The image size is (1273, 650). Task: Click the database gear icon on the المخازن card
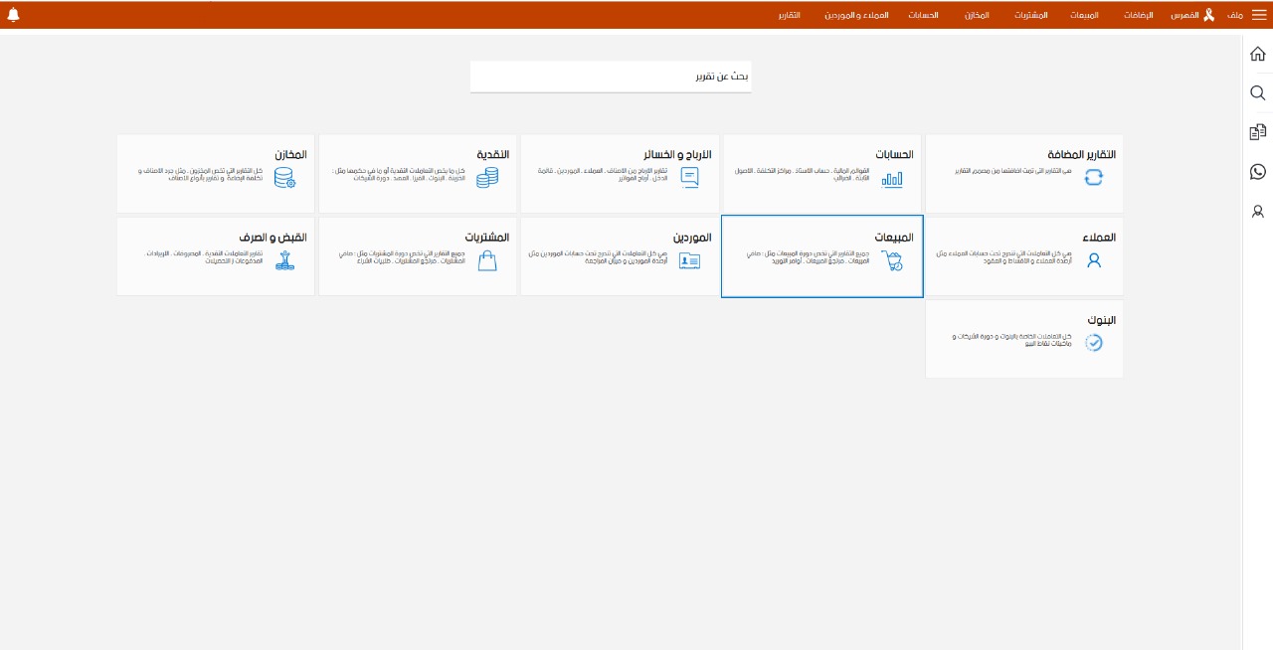coord(285,178)
